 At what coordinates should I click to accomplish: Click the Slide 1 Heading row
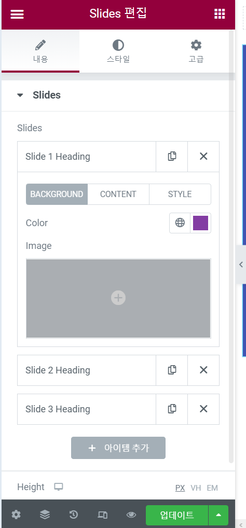[x=87, y=157]
